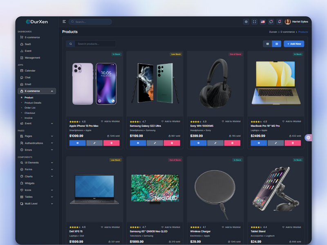Toggle fullscreen mode from the header

pos(254,22)
